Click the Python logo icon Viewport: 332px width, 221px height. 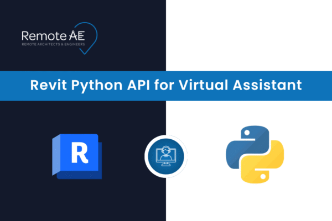[255, 155]
